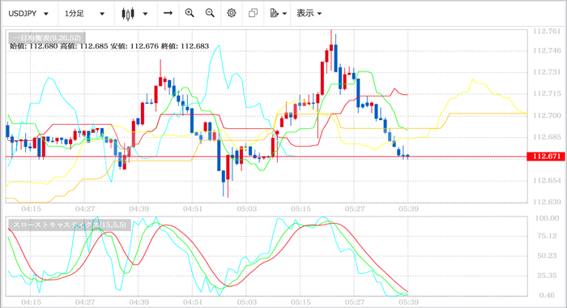This screenshot has height=308, width=567.
Task: Click the 05:39 time label on main chart
Action: pos(408,209)
